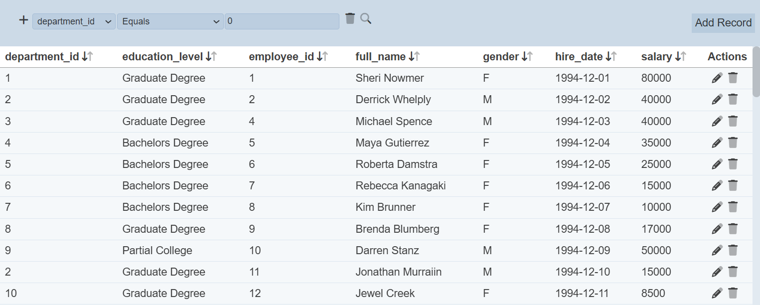Edit Maya Gutierrez's record via pencil icon
The width and height of the screenshot is (760, 305).
(x=717, y=143)
